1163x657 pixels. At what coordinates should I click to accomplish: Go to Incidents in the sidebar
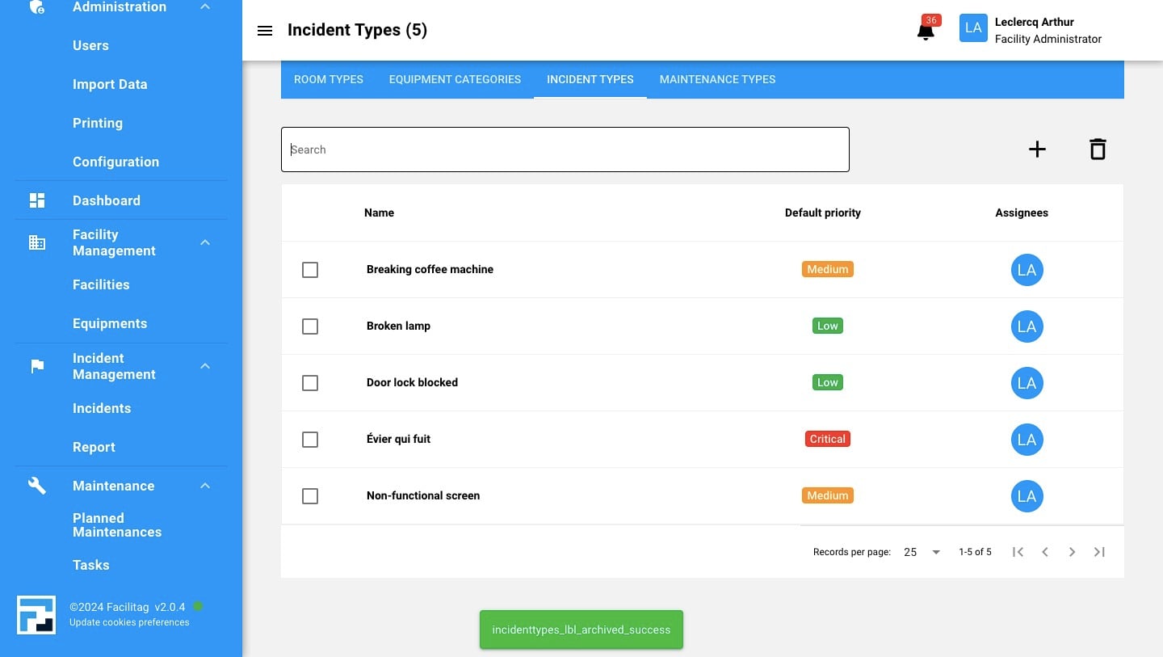pos(102,408)
